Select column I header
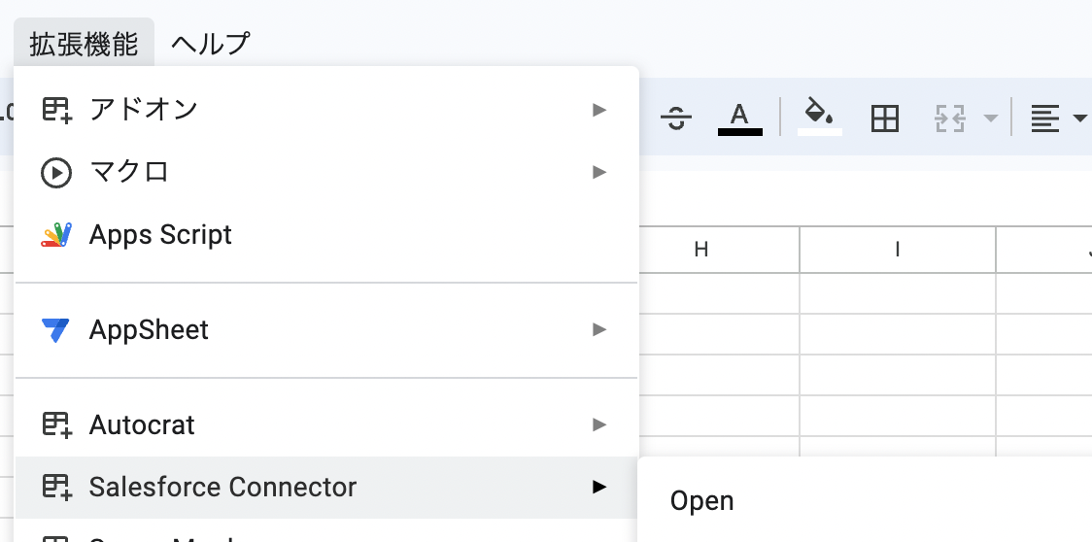Viewport: 1092px width, 542px height. coord(898,250)
